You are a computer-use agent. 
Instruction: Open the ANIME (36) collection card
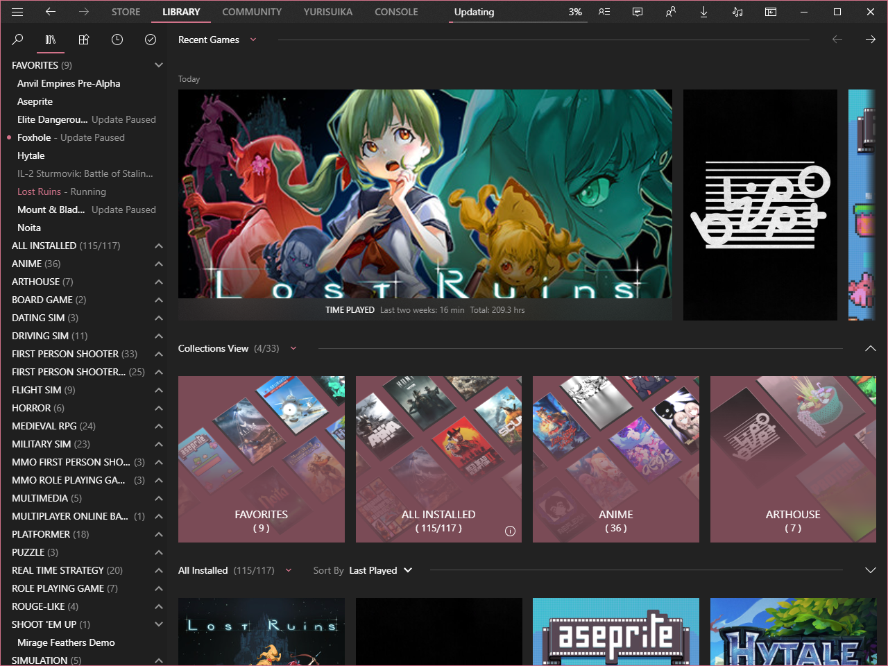point(616,459)
